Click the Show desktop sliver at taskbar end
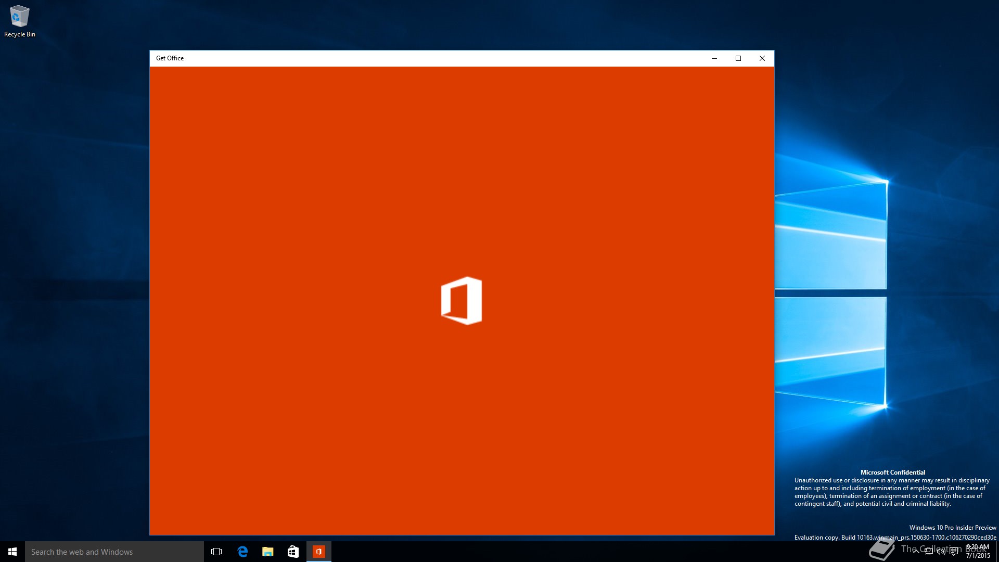The height and width of the screenshot is (562, 999). click(997, 552)
